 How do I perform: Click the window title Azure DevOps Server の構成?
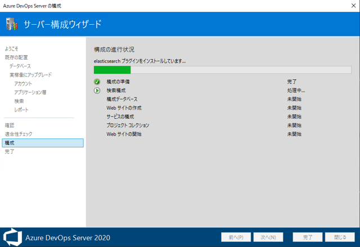tap(32, 6)
